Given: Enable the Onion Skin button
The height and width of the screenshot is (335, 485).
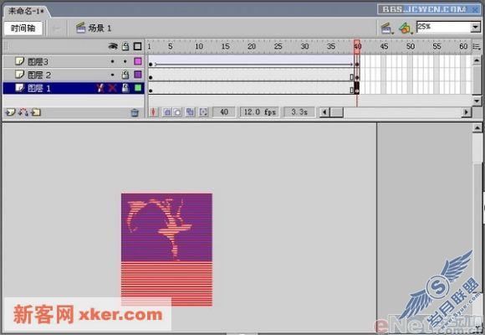Looking at the screenshot, I should (x=167, y=112).
